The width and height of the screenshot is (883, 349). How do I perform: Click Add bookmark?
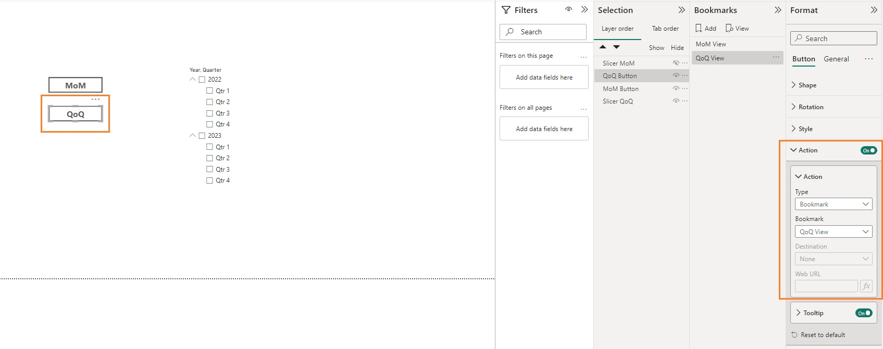706,29
